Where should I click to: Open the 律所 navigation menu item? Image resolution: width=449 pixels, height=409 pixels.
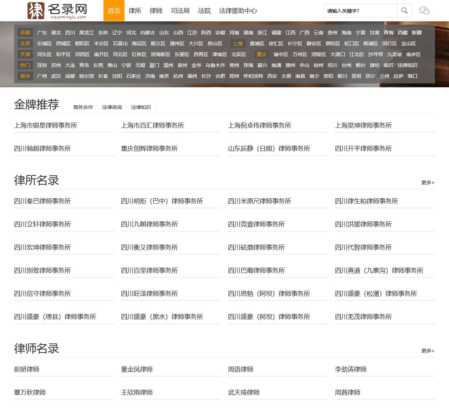pyautogui.click(x=135, y=11)
